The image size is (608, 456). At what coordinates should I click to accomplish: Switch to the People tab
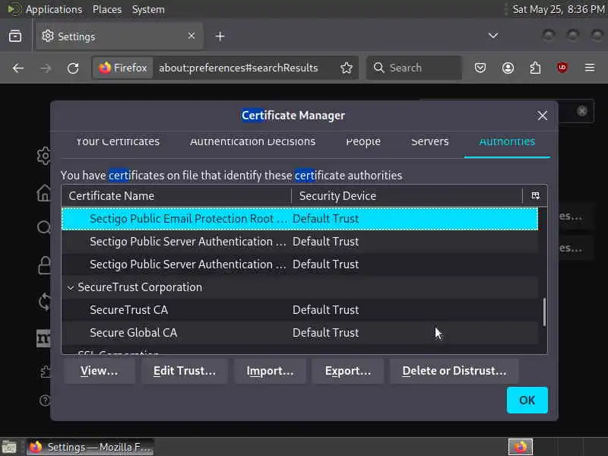(363, 142)
